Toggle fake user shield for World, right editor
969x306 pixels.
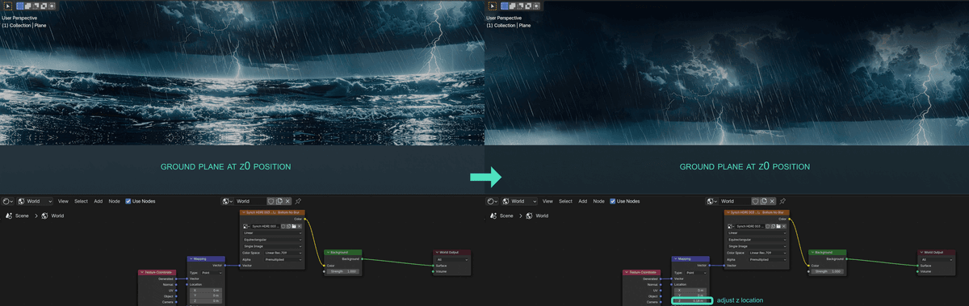756,201
